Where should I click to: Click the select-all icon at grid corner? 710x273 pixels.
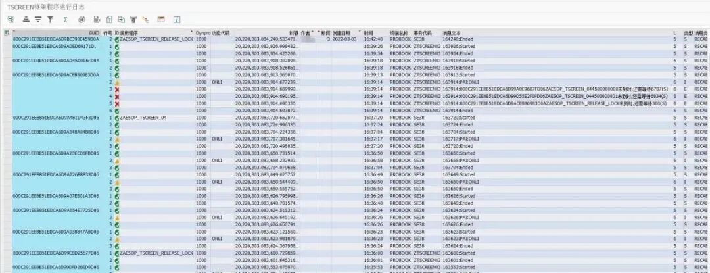7,33
